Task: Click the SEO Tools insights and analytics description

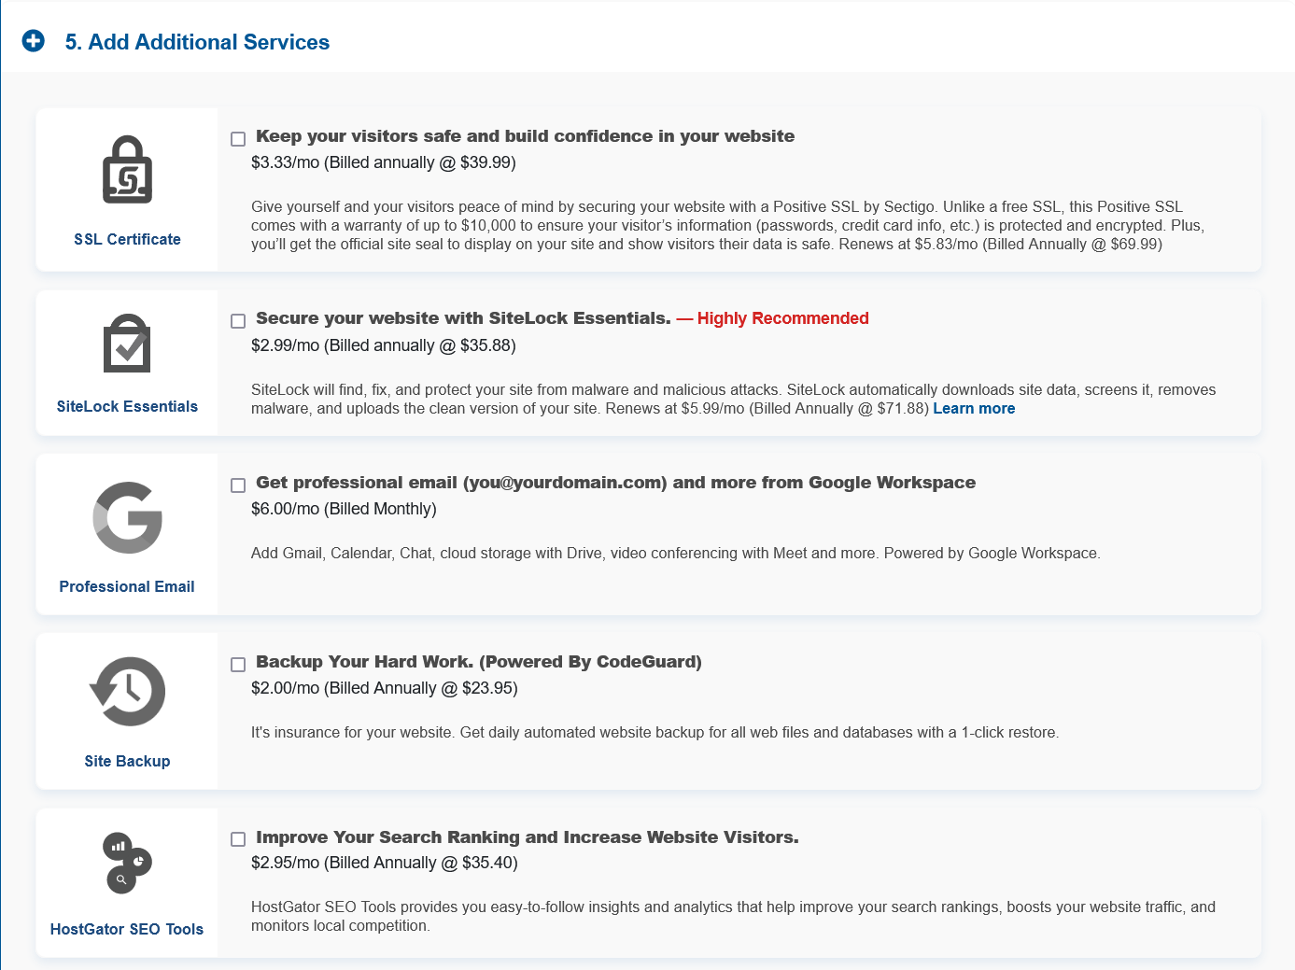Action: click(x=733, y=917)
